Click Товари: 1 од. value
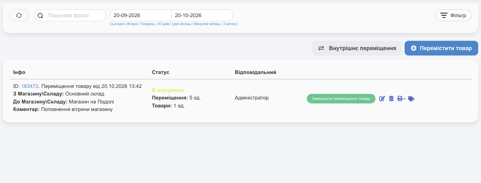Screen dimensions: 481x183 pyautogui.click(x=168, y=105)
